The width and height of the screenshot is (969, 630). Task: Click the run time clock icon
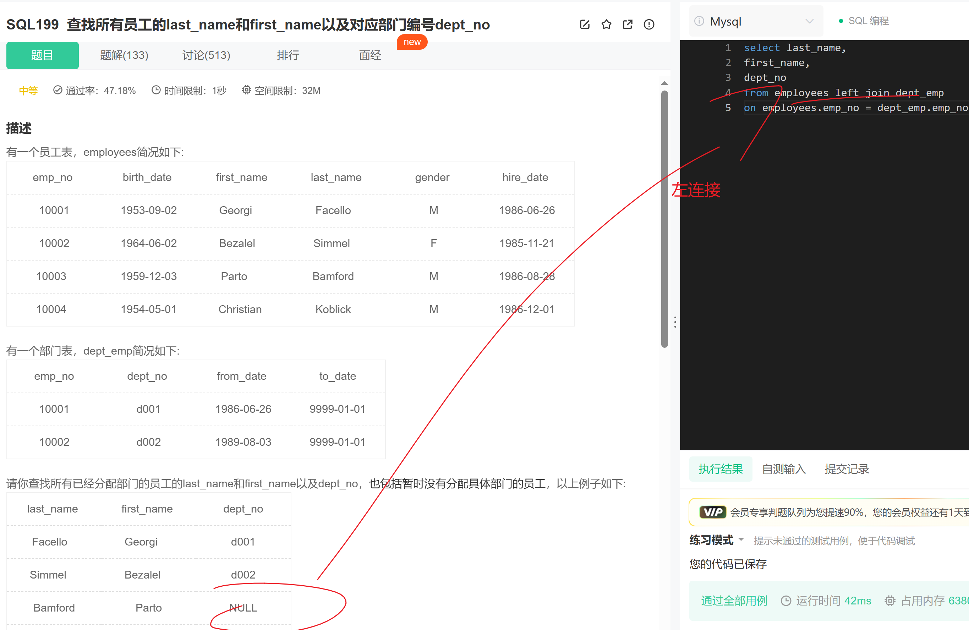786,601
